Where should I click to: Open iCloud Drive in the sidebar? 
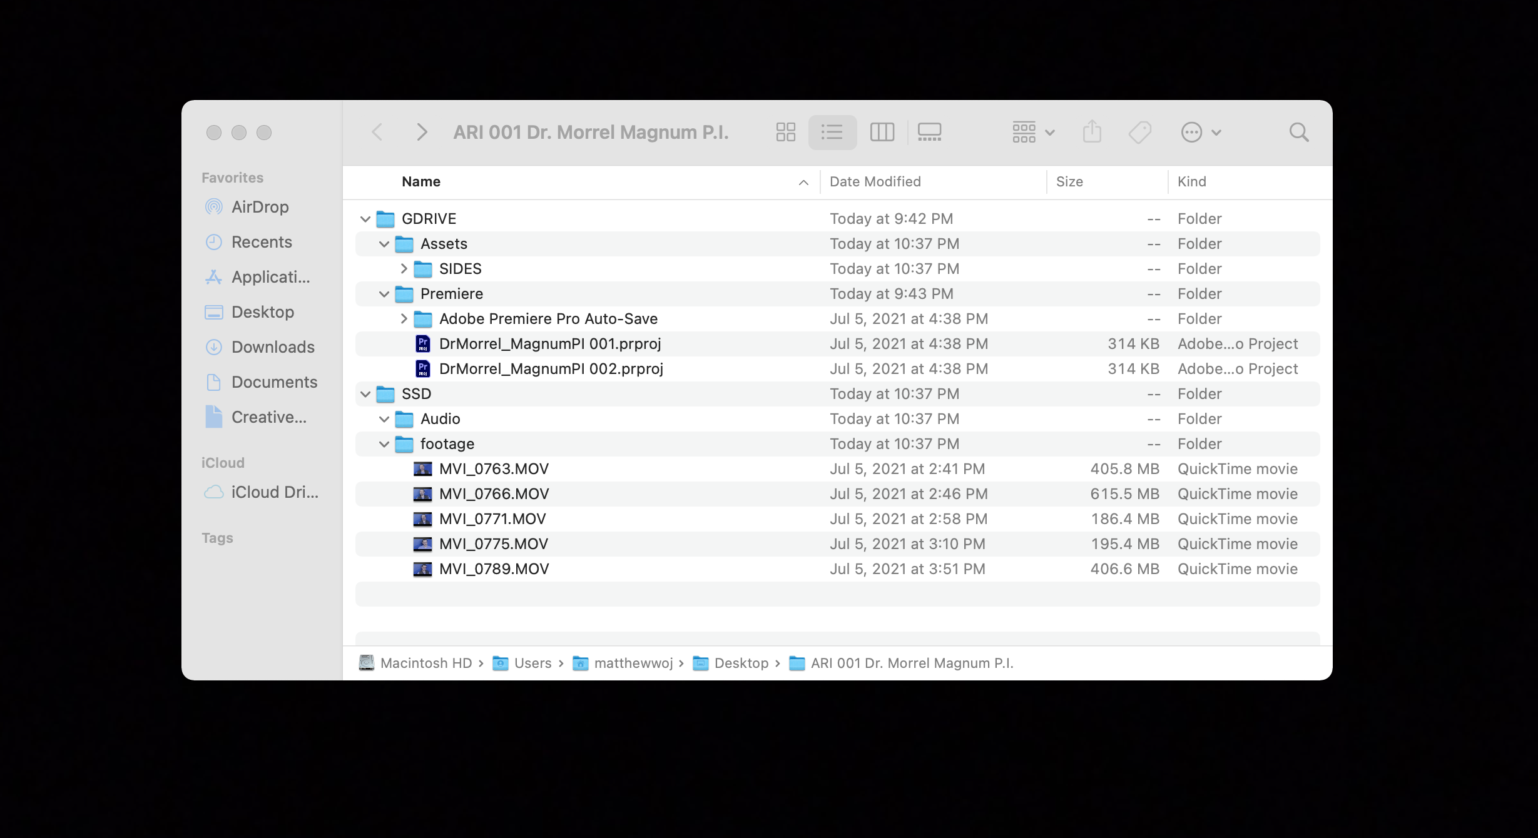[275, 492]
